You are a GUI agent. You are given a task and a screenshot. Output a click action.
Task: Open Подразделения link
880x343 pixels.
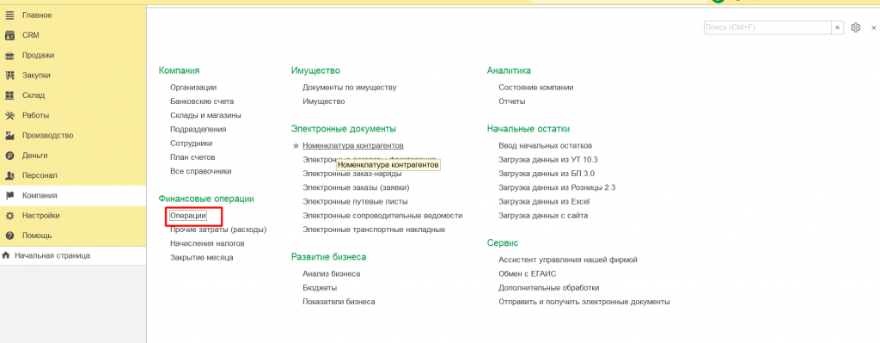pyautogui.click(x=199, y=129)
